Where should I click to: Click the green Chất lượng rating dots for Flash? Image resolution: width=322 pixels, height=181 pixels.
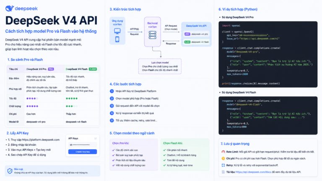72,106
